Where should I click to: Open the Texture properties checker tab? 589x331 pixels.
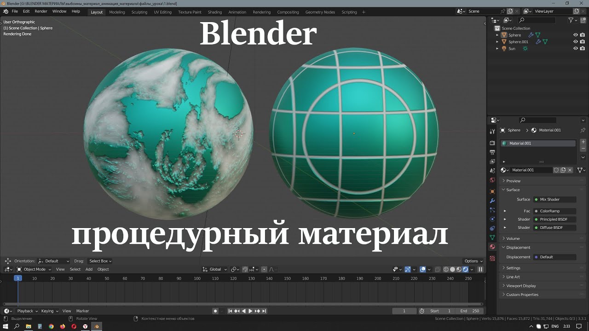492,258
